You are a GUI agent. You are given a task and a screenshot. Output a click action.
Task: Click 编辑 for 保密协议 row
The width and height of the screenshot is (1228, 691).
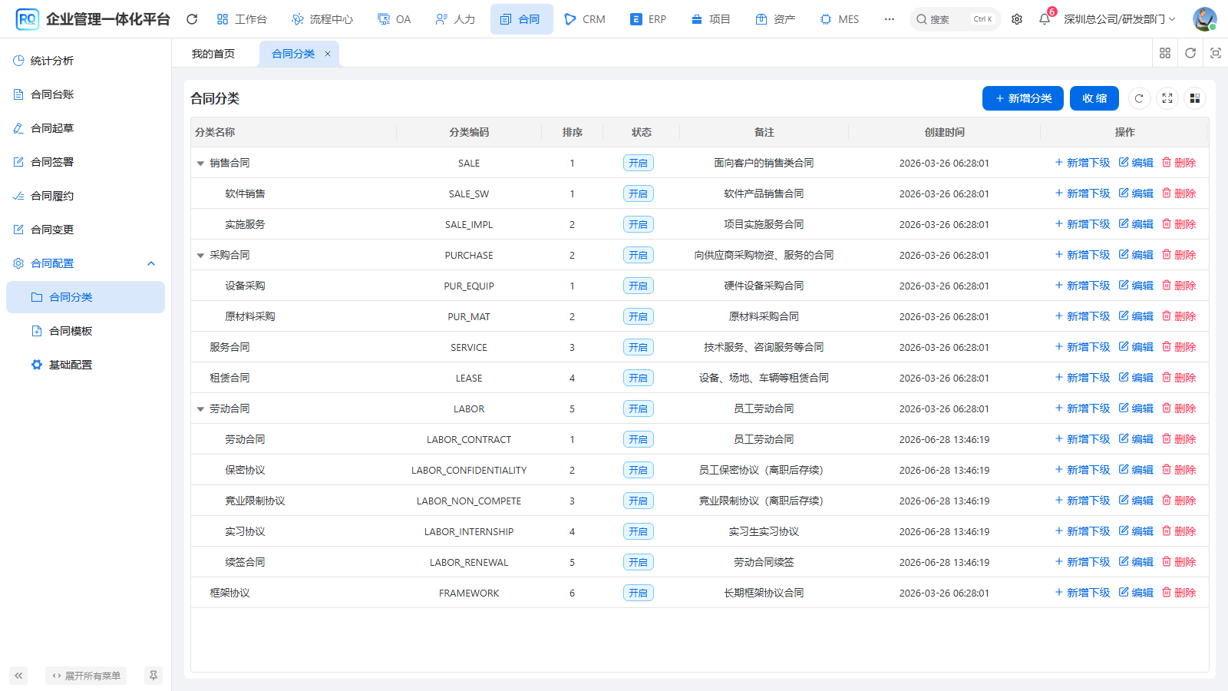[1136, 470]
